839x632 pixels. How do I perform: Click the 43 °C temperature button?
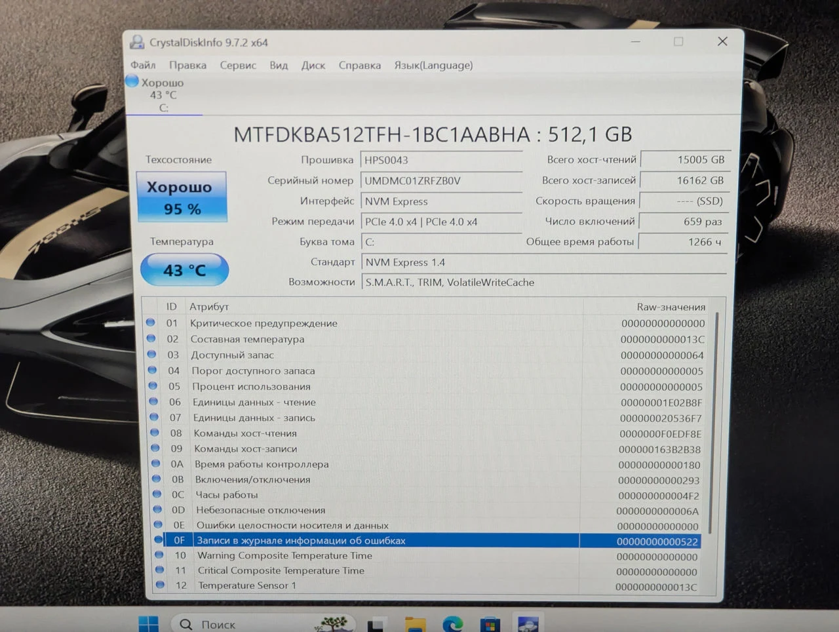click(184, 269)
